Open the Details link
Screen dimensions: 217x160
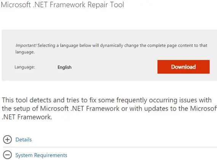[24, 139]
